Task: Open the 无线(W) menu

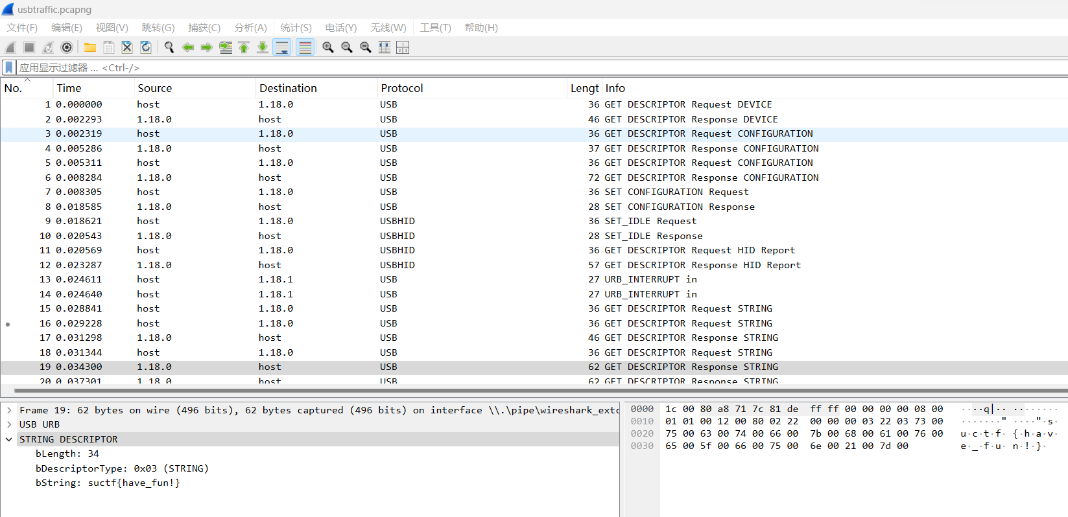Action: pyautogui.click(x=388, y=28)
